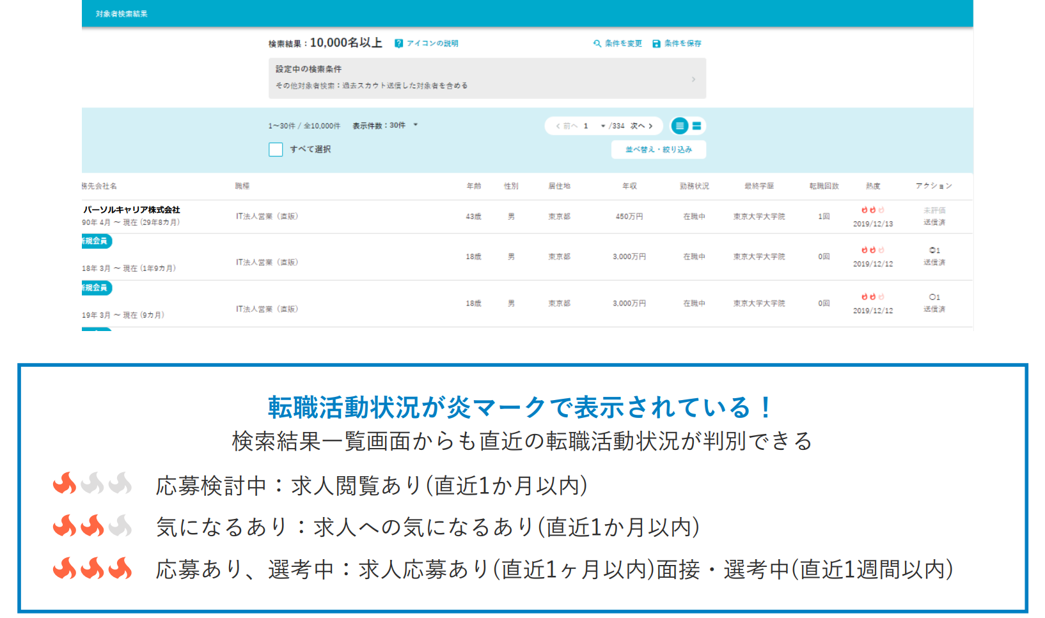Expand the 設定中の検索条件 panel chevron
The image size is (1045, 618).
click(x=694, y=79)
